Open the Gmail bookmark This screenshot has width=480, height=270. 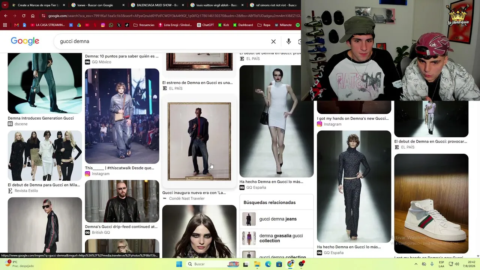(x=16, y=25)
